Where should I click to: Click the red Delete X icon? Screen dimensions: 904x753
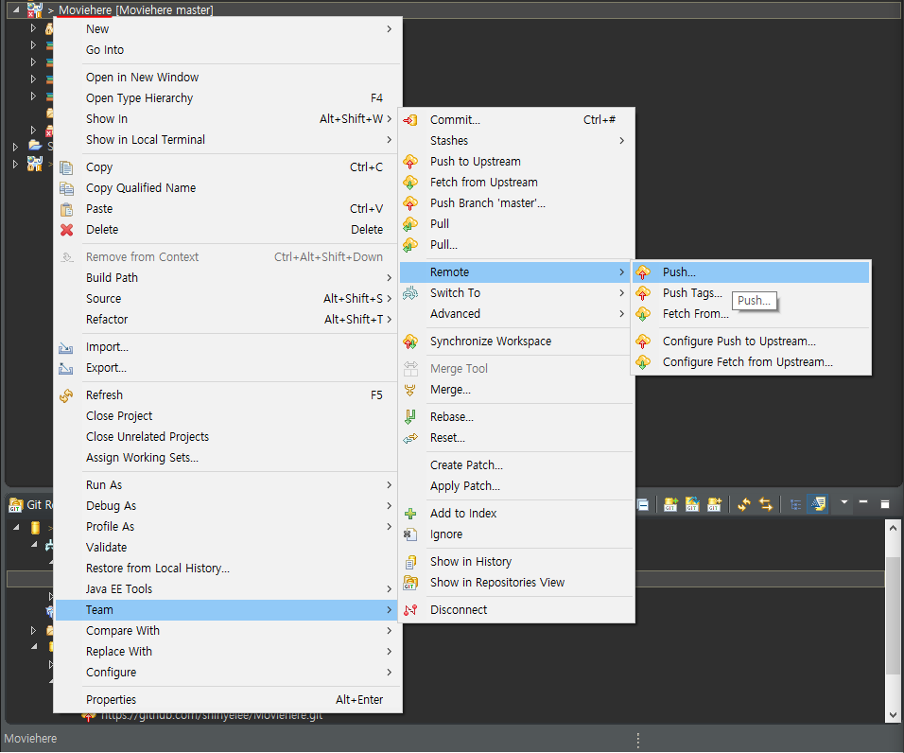click(66, 230)
